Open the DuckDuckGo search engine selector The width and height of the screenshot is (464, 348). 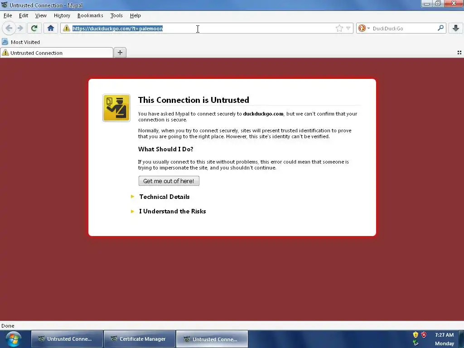pyautogui.click(x=364, y=29)
